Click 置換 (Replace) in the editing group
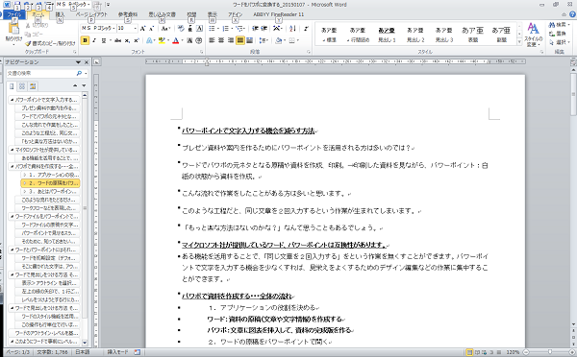The image size is (577, 357). pyautogui.click(x=558, y=34)
